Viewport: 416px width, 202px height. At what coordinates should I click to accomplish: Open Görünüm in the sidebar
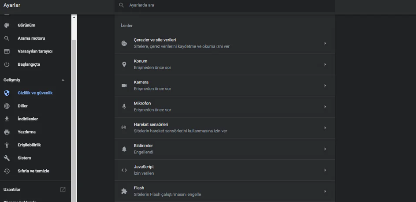[26, 26]
